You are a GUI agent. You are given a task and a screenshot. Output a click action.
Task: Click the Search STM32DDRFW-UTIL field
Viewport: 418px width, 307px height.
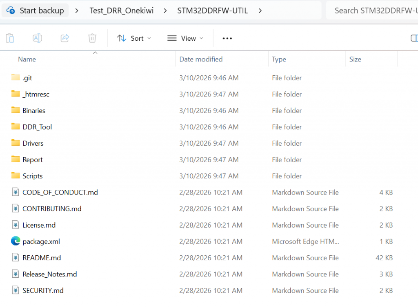[374, 11]
